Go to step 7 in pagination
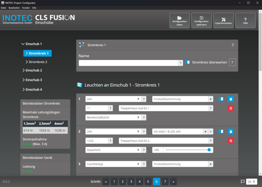This screenshot has width=262, height=187. [x=165, y=182]
